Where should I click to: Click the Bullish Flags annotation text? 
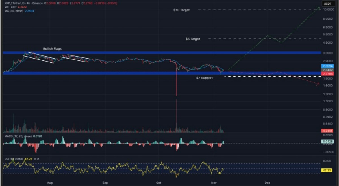pos(53,49)
